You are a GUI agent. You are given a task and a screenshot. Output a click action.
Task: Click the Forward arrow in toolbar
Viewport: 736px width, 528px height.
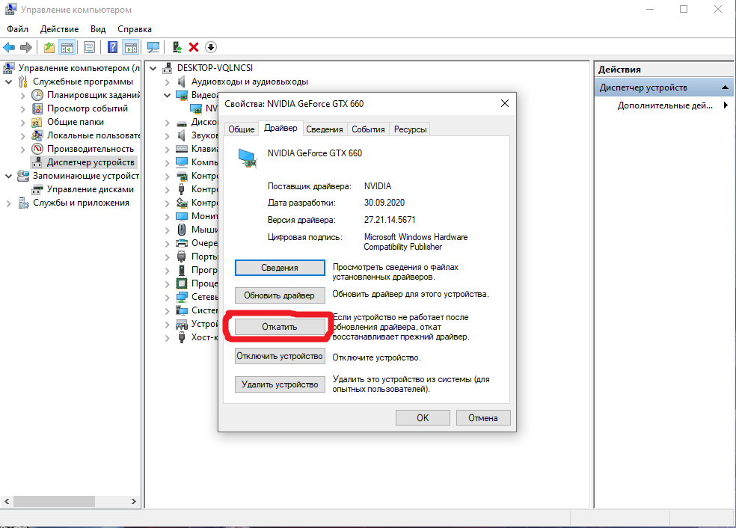[x=26, y=47]
